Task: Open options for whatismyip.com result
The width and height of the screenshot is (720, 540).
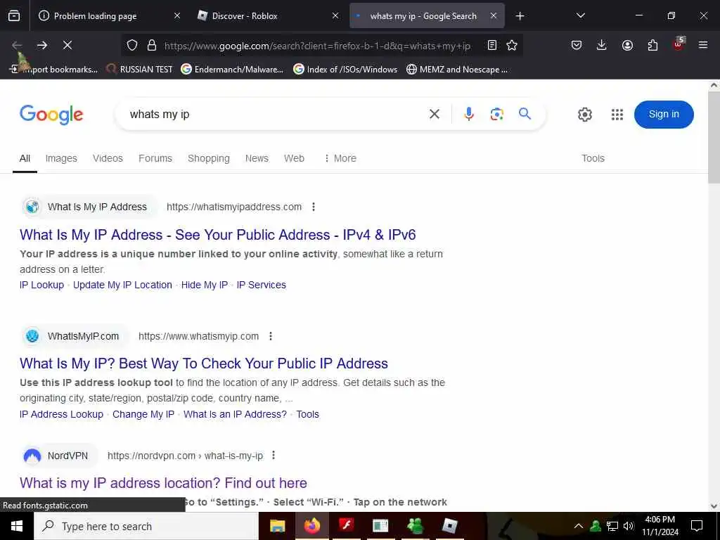Action: click(x=271, y=336)
